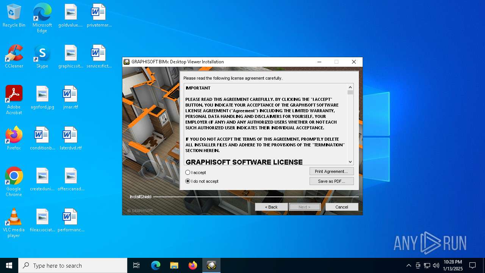
Task: Click the taskbar search box
Action: tap(73, 265)
